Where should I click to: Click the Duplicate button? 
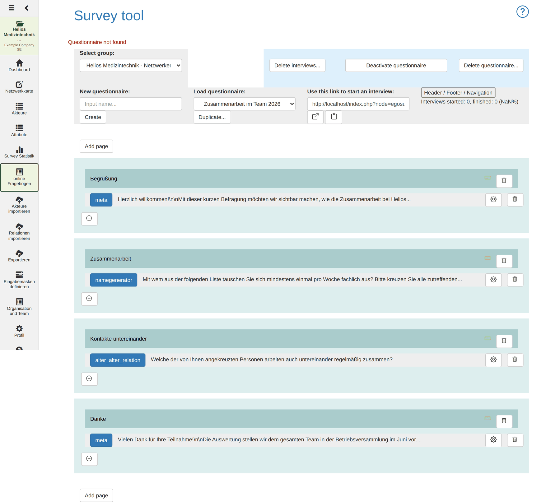(212, 117)
